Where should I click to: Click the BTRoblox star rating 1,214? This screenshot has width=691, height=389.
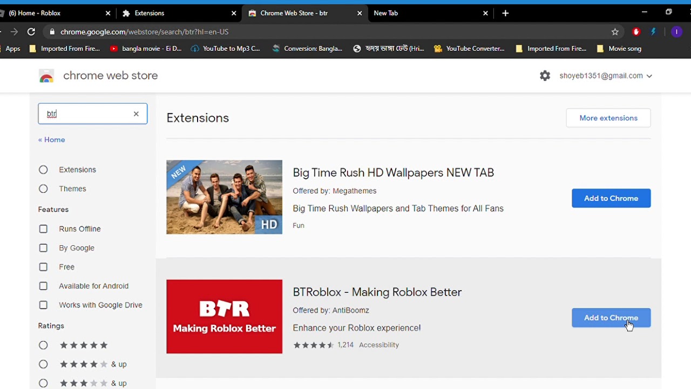coord(323,345)
